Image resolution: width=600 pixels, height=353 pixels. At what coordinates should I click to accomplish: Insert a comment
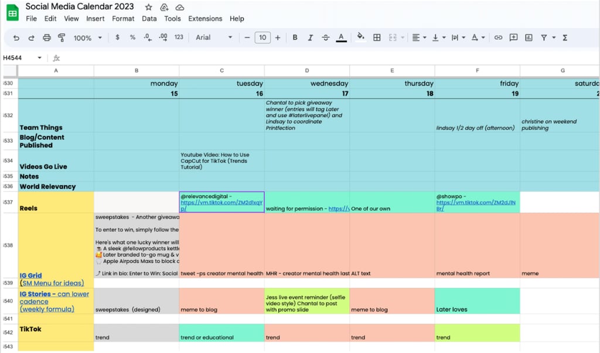point(513,37)
